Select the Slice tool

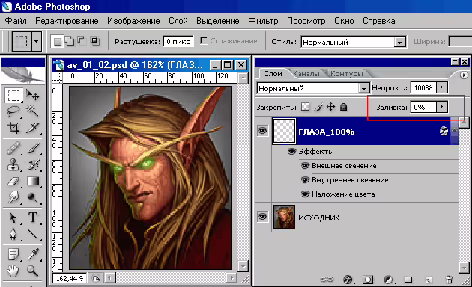tap(32, 128)
